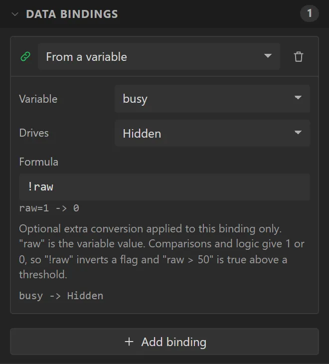Viewport: 329px width, 364px height.
Task: Click the Drives label
Action: point(34,133)
